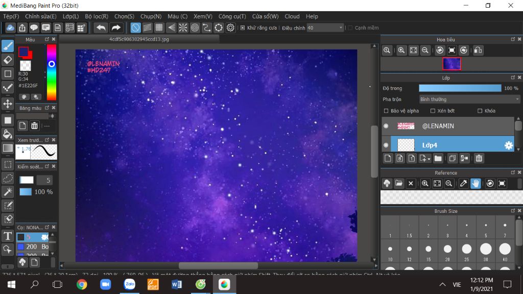Image resolution: width=523 pixels, height=294 pixels.
Task: Click the horizontal canvas scrollbar
Action: pyautogui.click(x=218, y=265)
